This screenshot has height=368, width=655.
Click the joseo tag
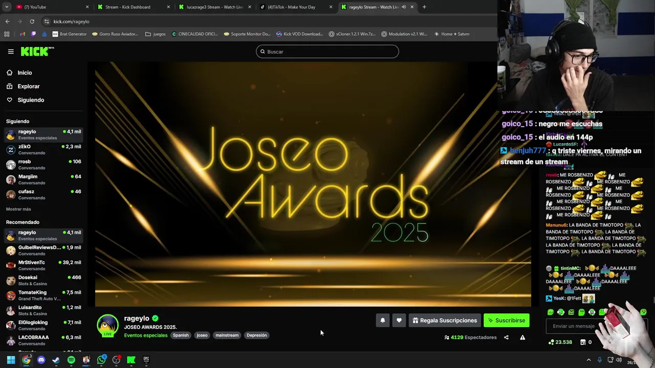point(202,335)
